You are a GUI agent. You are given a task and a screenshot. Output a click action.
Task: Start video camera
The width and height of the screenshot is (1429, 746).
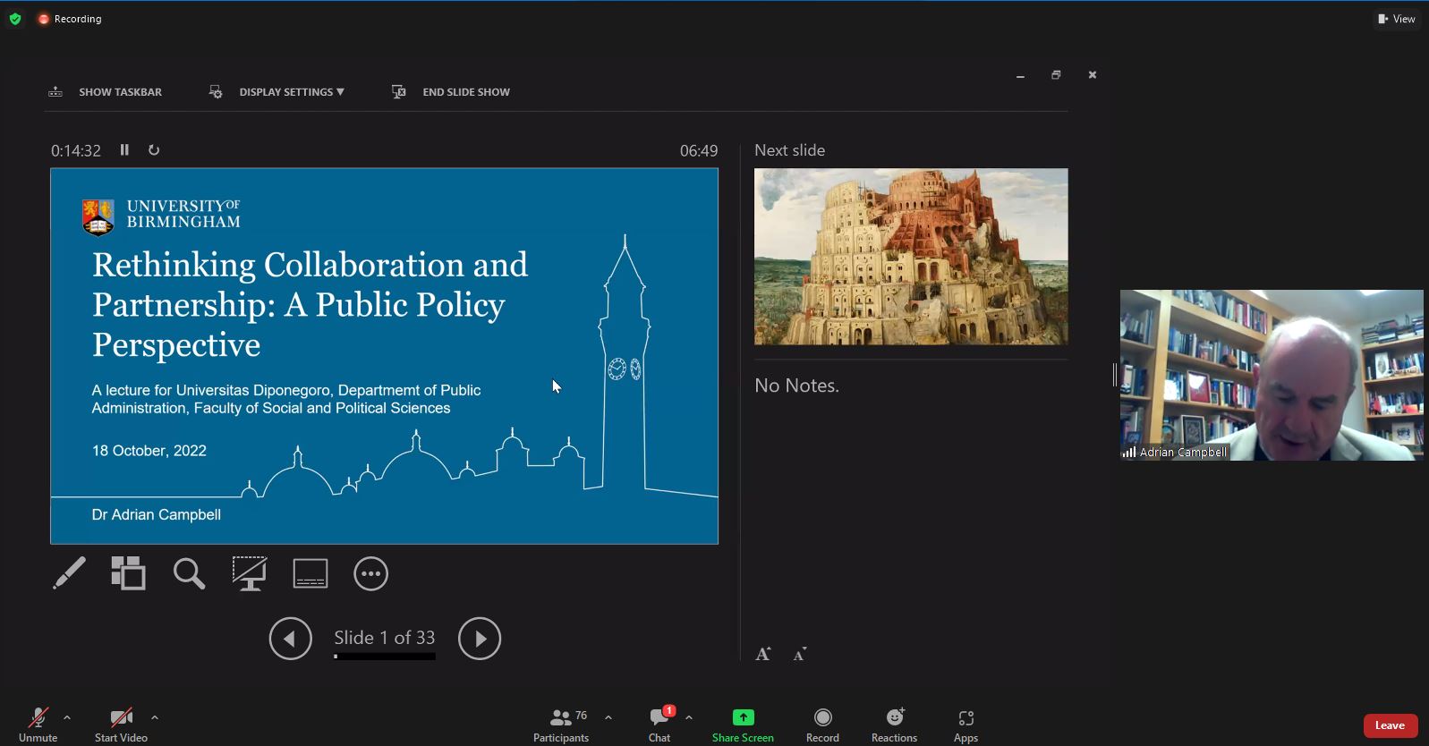tap(121, 725)
